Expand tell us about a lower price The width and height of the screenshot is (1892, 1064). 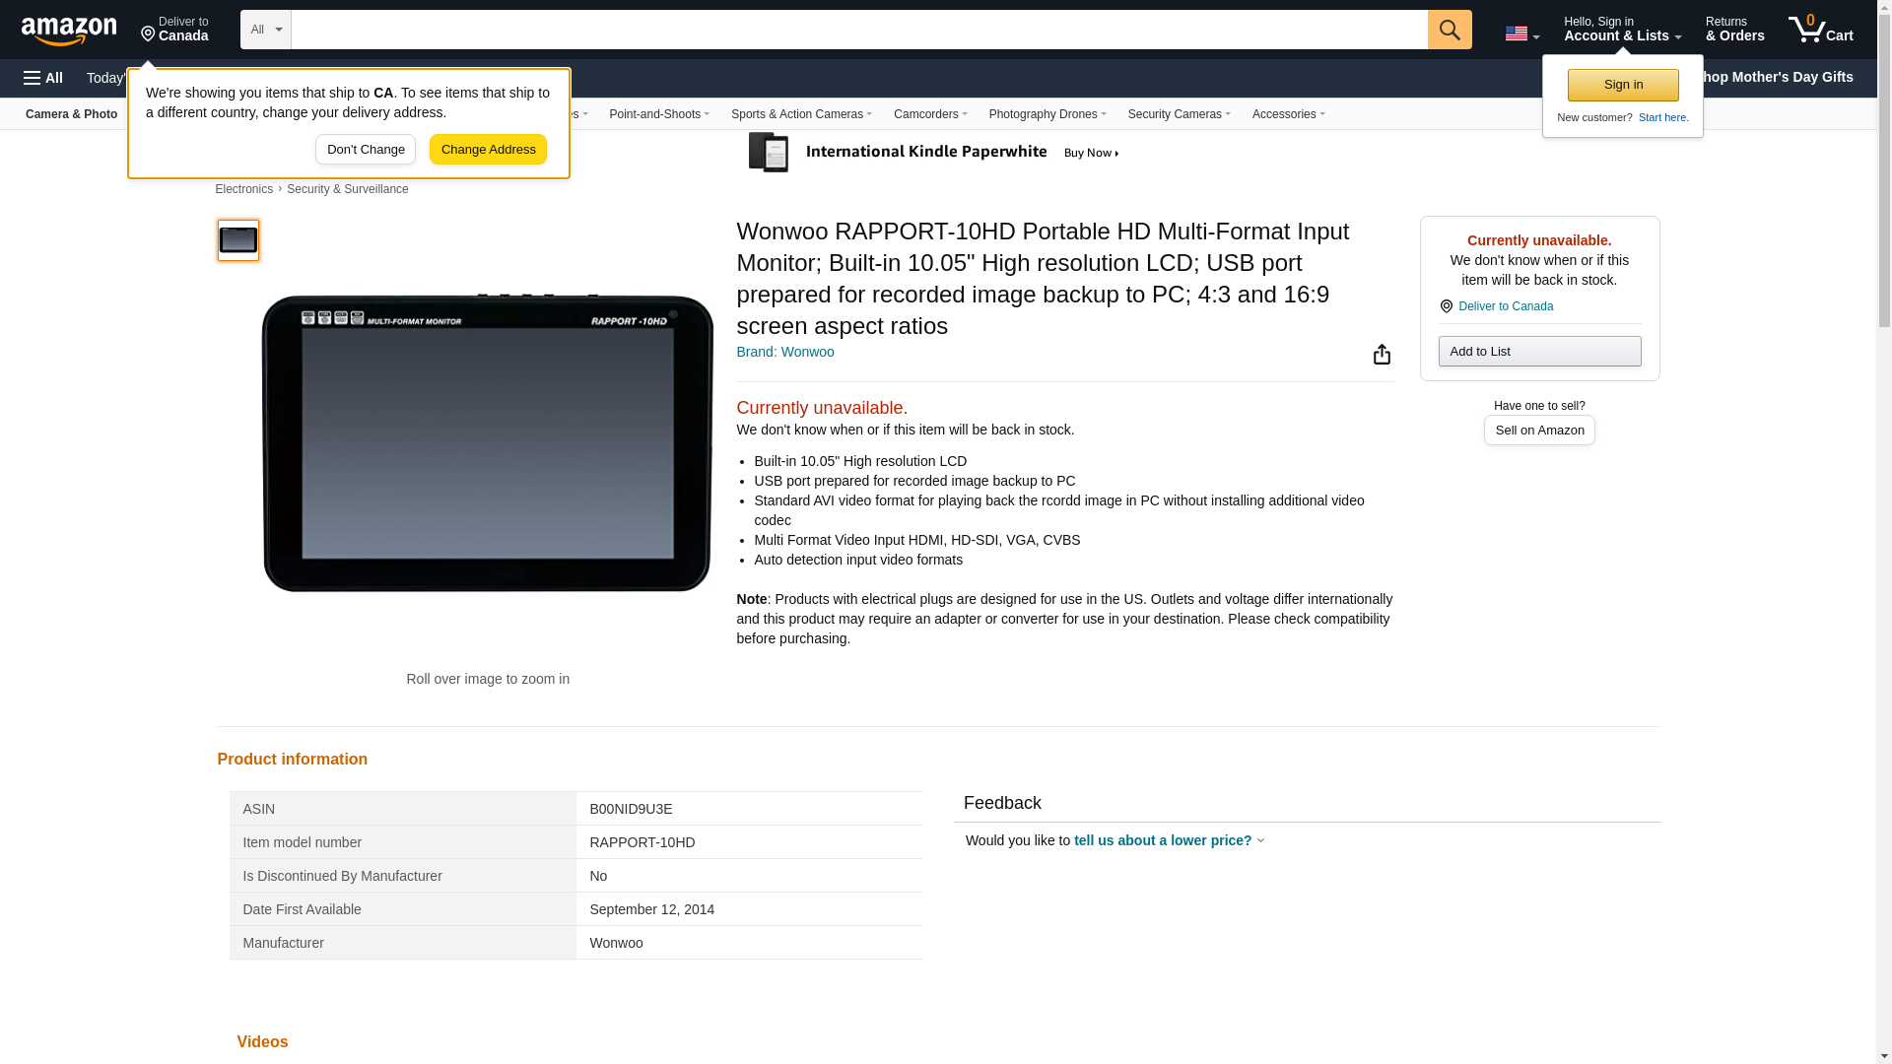pyautogui.click(x=1168, y=840)
